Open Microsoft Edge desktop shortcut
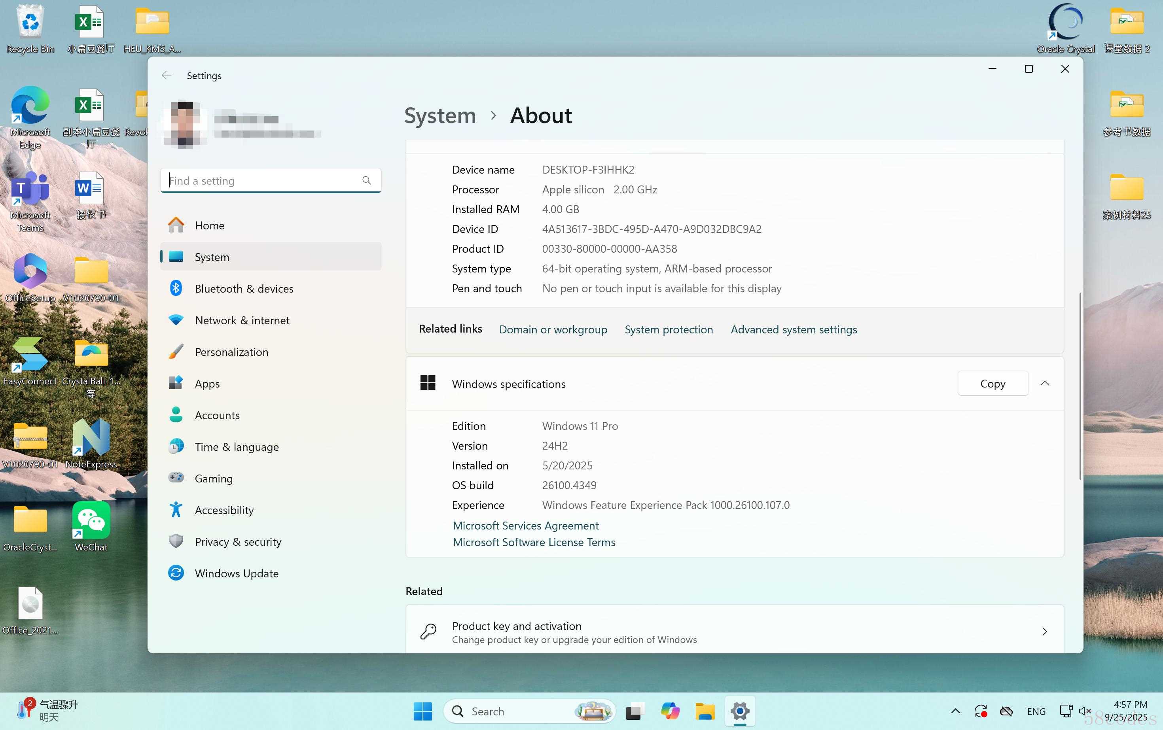This screenshot has width=1163, height=730. (30, 117)
